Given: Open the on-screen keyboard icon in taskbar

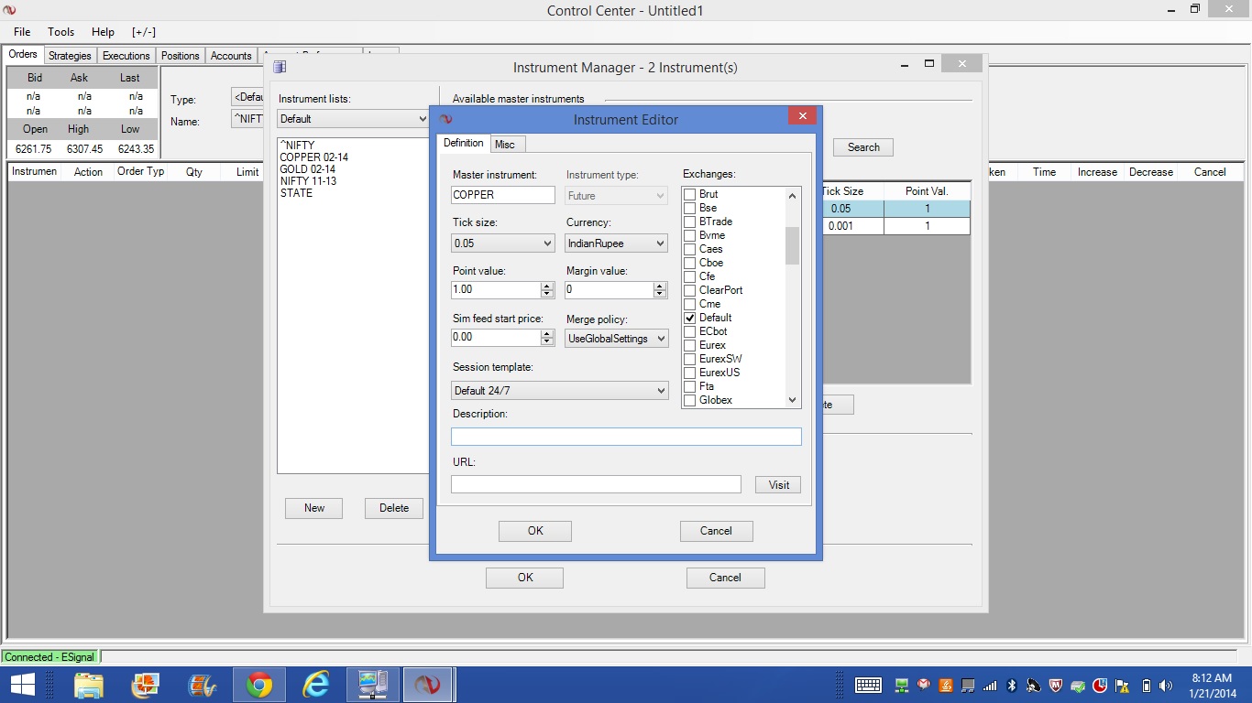Looking at the screenshot, I should click(868, 685).
